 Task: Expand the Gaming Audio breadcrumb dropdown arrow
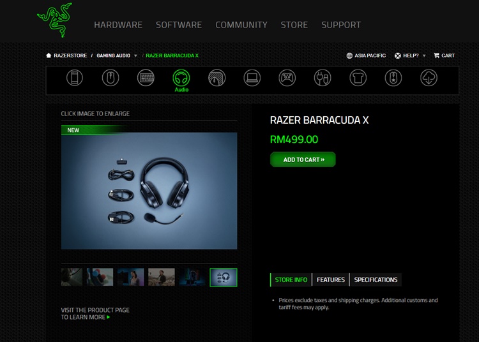pos(135,56)
